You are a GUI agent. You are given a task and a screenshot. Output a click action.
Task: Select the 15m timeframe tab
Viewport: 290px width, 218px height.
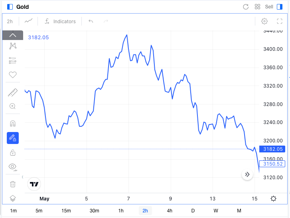point(66,211)
